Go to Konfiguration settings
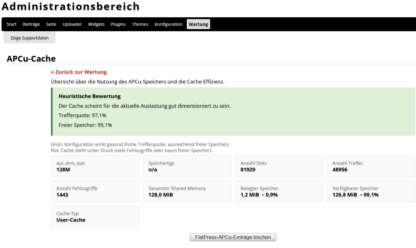The width and height of the screenshot is (416, 248). pyautogui.click(x=169, y=24)
